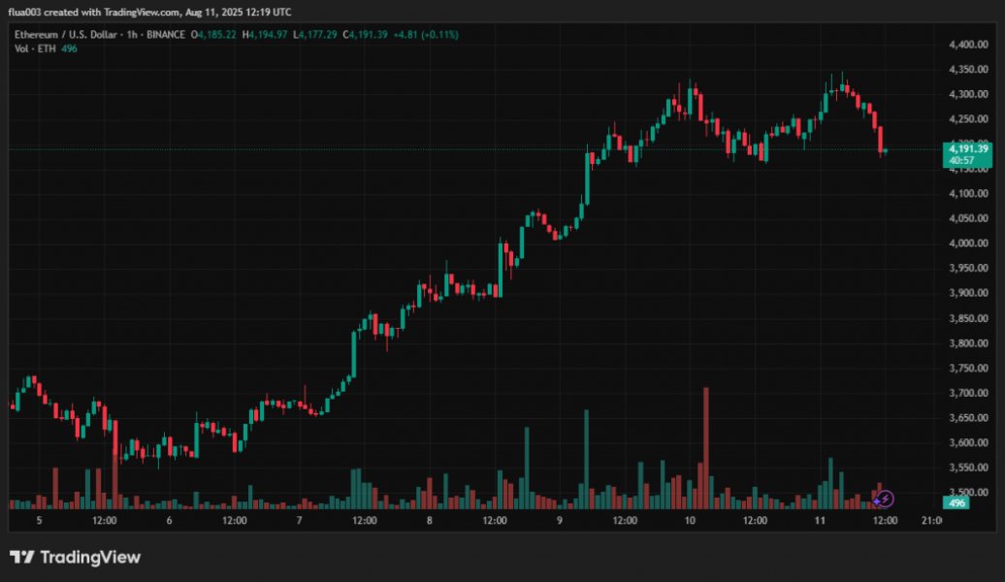The image size is (1005, 582).
Task: Click the purple lightning bolt event icon
Action: (x=887, y=499)
